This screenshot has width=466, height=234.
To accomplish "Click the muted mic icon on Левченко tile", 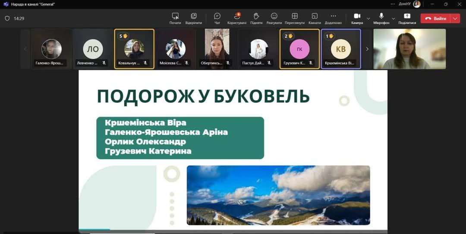I will (104, 63).
